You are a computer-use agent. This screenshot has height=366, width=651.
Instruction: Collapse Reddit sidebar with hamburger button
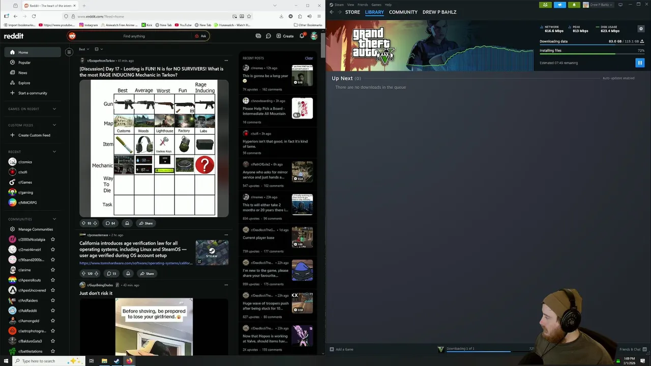(69, 52)
